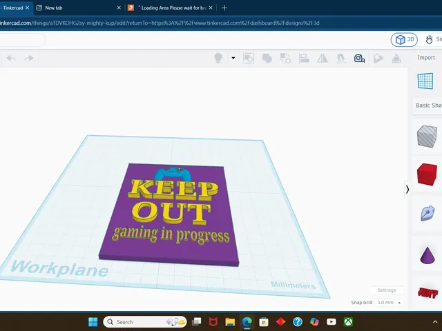Open a new browser tab with plus
The image size is (442, 331).
click(x=224, y=8)
